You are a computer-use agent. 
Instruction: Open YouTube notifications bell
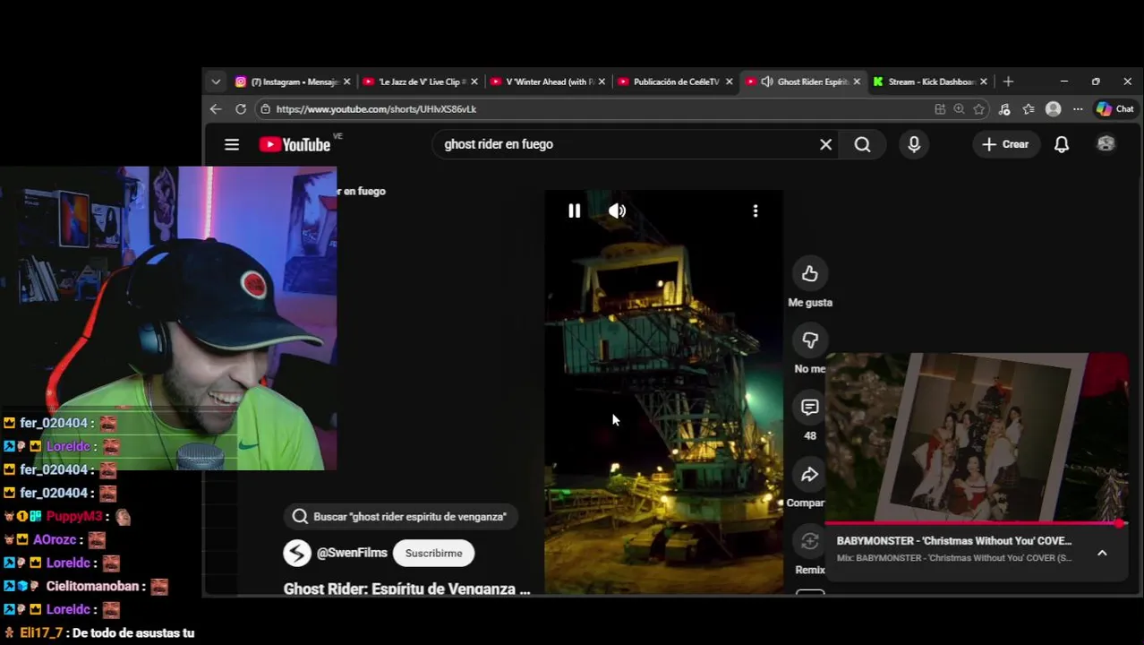(x=1062, y=144)
